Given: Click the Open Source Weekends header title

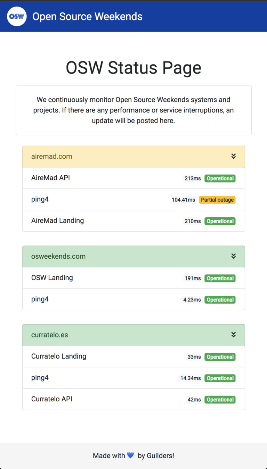Looking at the screenshot, I should click(x=87, y=16).
